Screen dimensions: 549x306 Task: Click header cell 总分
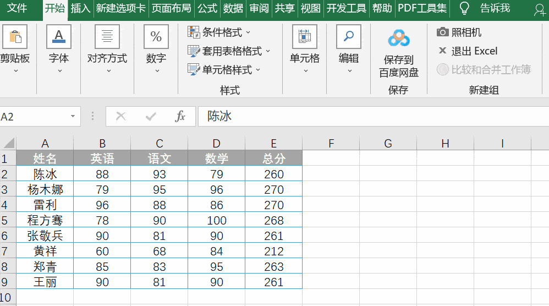pyautogui.click(x=274, y=159)
